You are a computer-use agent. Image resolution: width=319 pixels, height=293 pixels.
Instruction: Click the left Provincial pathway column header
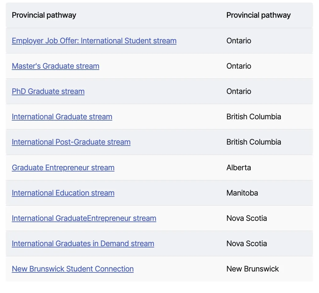pyautogui.click(x=44, y=15)
